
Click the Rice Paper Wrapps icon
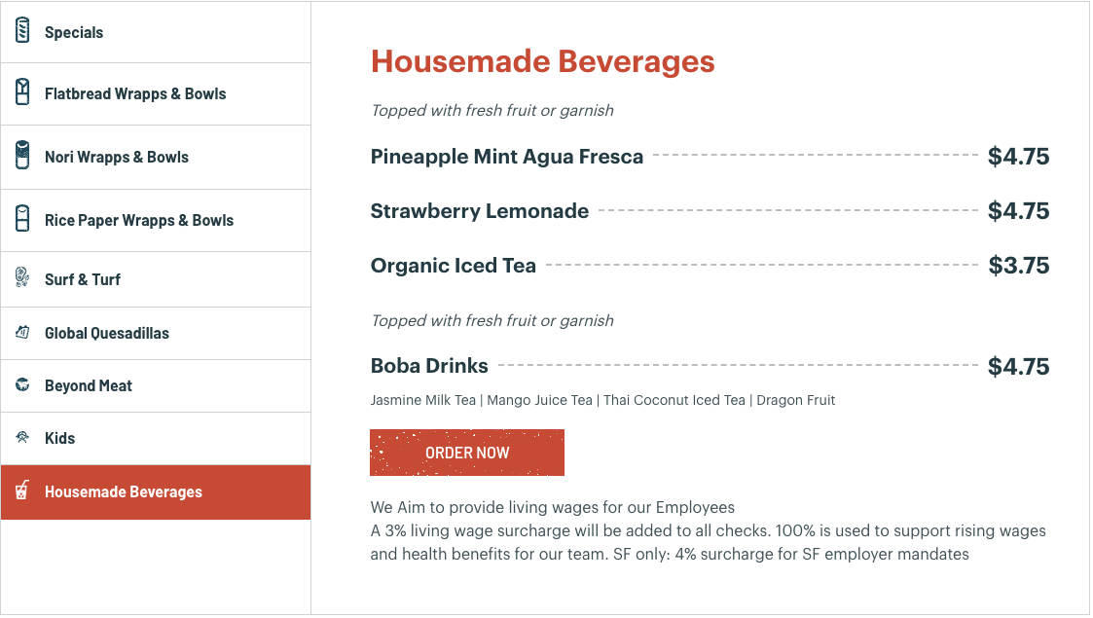[x=22, y=219]
